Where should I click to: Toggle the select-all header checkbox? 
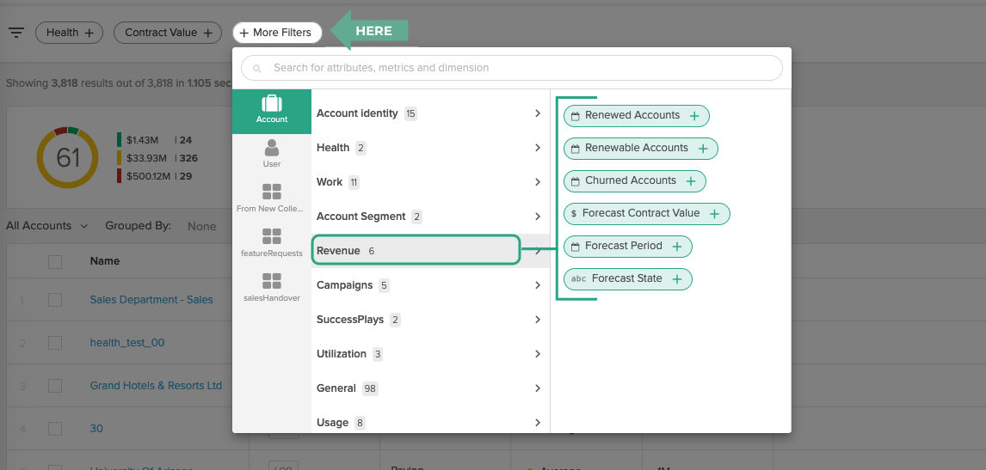coord(55,261)
